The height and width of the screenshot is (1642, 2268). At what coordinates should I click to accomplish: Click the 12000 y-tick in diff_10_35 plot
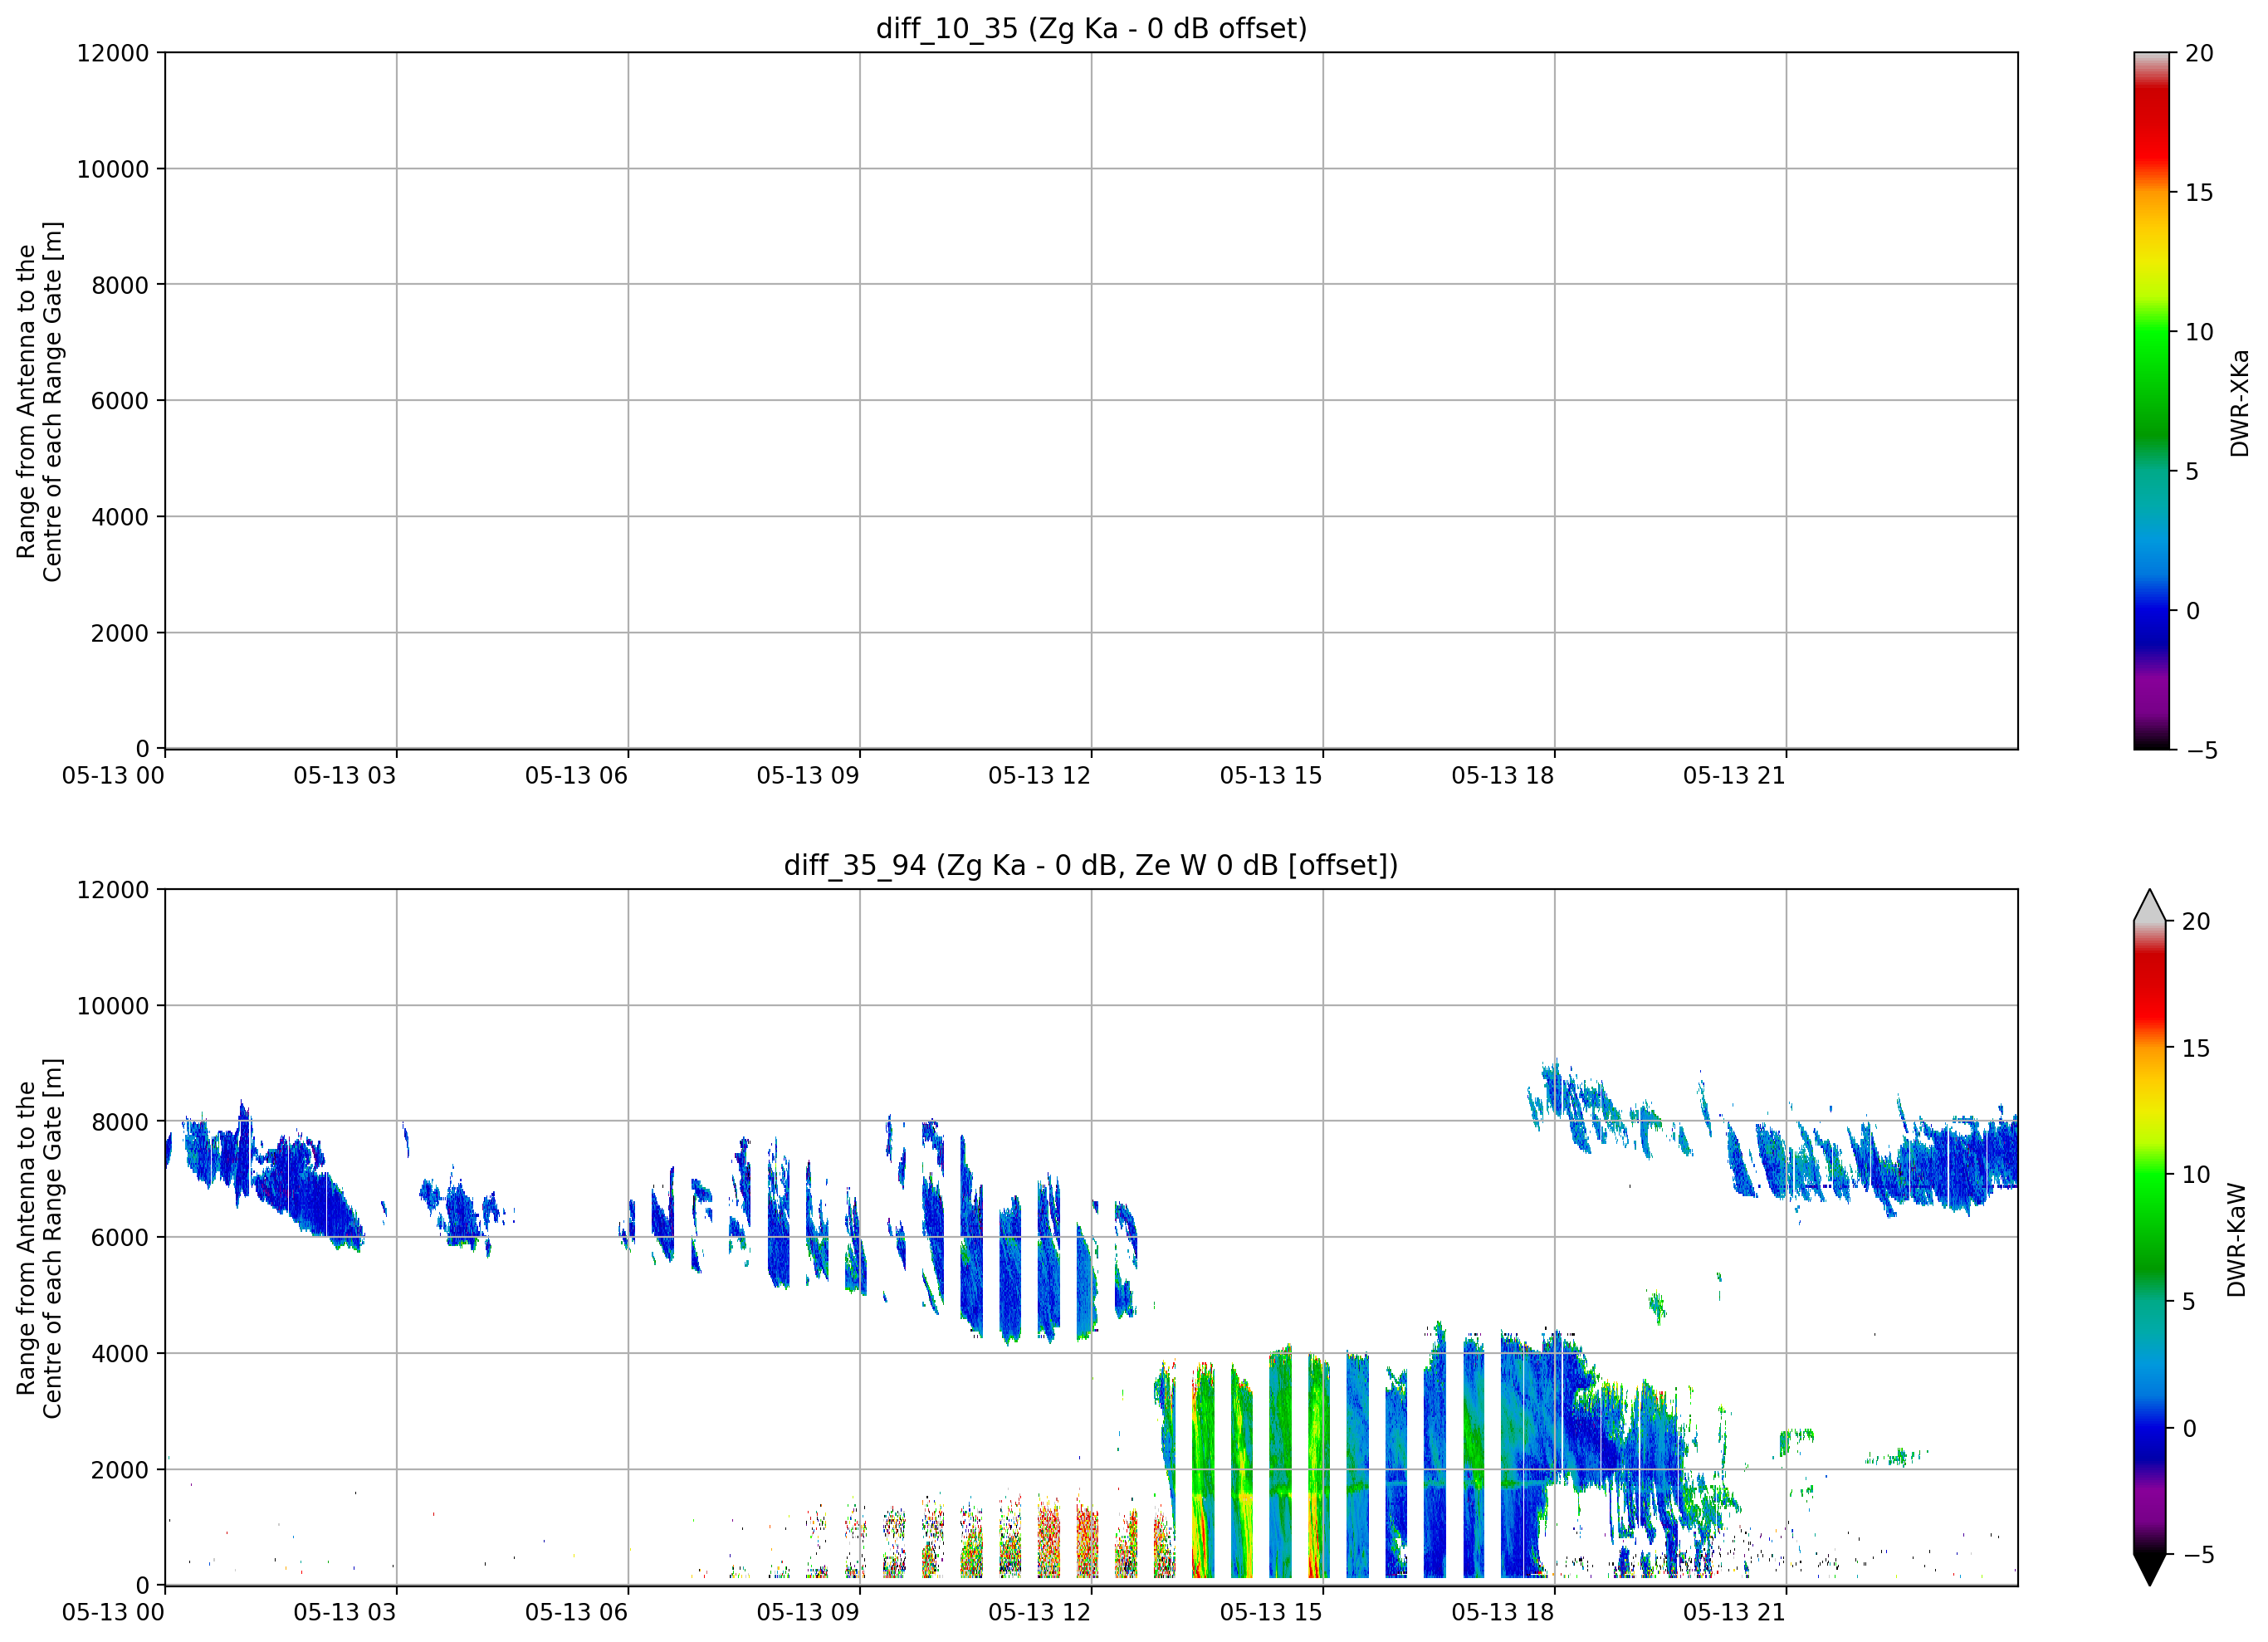coord(113,53)
